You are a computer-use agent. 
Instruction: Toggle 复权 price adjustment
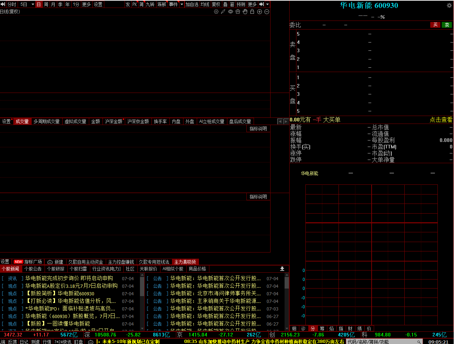click(x=216, y=4)
